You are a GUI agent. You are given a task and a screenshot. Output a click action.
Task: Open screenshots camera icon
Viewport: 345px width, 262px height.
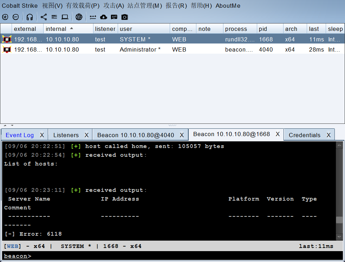coord(124,17)
